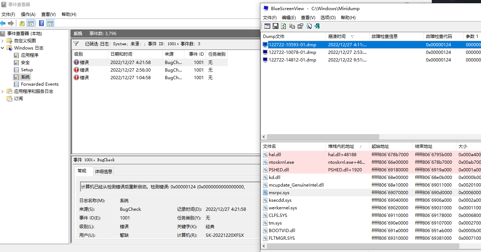Image resolution: width=481 pixels, height=252 pixels.
Task: Click the find icon in BlueScreenView toolbar
Action: tap(309, 26)
